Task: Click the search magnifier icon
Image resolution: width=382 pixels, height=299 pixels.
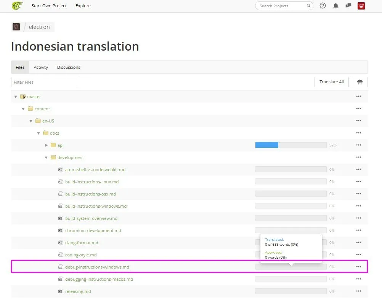Action: click(308, 6)
